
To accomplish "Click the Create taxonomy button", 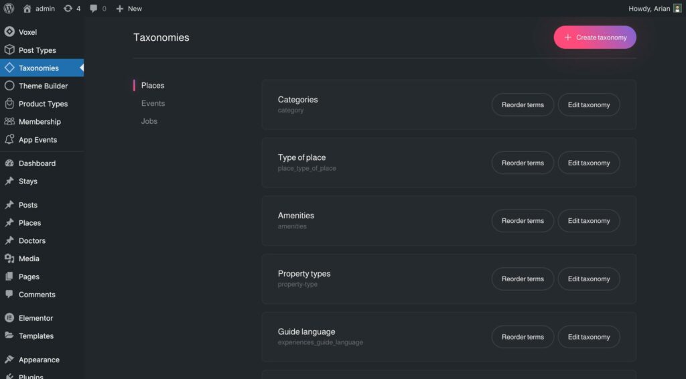I will coord(595,37).
